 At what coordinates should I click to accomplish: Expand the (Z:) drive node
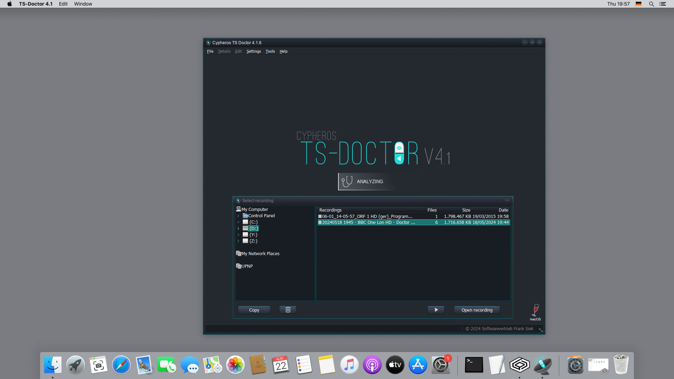238,241
